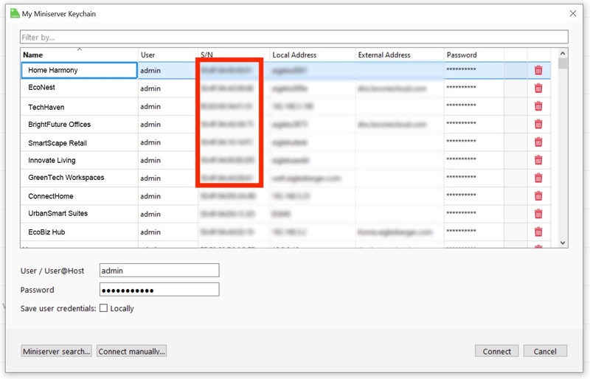Select UrbanSmart Suites entry
This screenshot has height=379, width=590.
pyautogui.click(x=58, y=213)
